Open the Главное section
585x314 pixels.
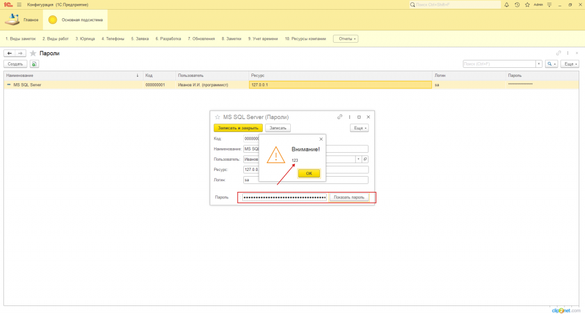click(x=22, y=20)
